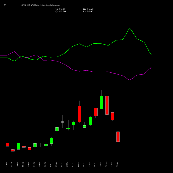Screen dimensions: 173x173
Task: Select the 09 Mar date label
Action: pyautogui.click(x=78, y=164)
